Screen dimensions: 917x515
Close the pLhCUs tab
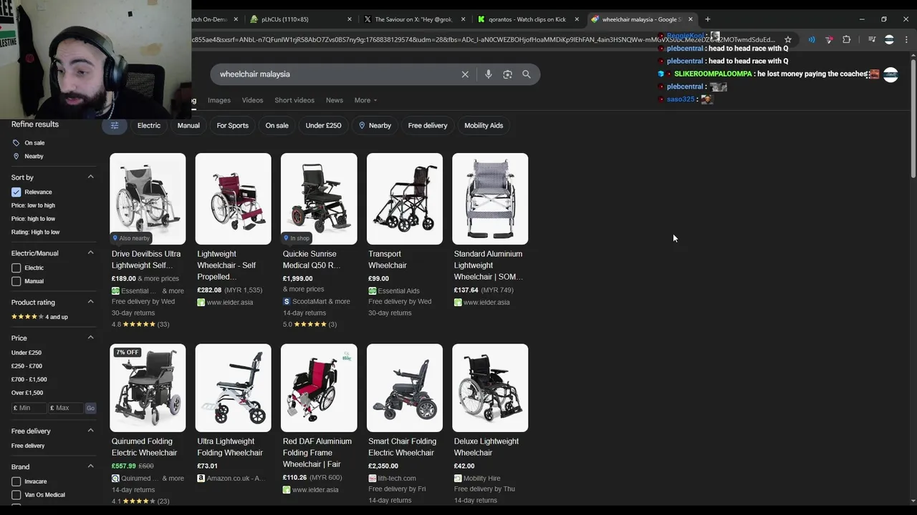350,19
